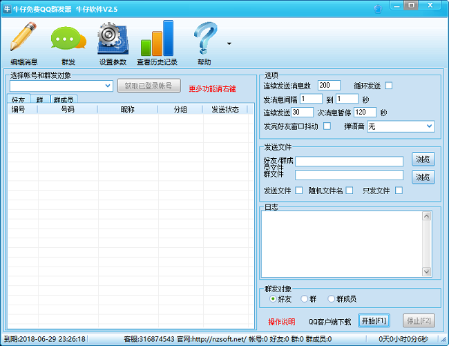Click the 连续发送消息数 input field
The width and height of the screenshot is (449, 346).
click(x=329, y=86)
